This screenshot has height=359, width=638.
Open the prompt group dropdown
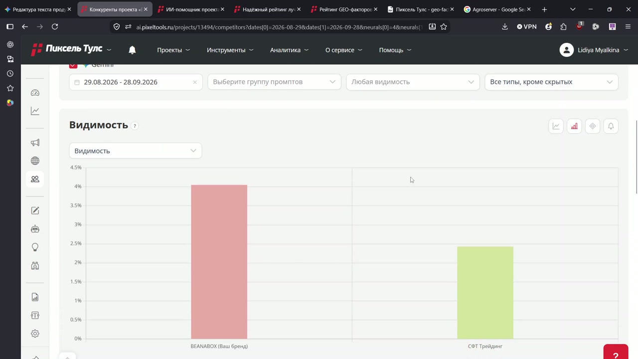click(x=274, y=82)
